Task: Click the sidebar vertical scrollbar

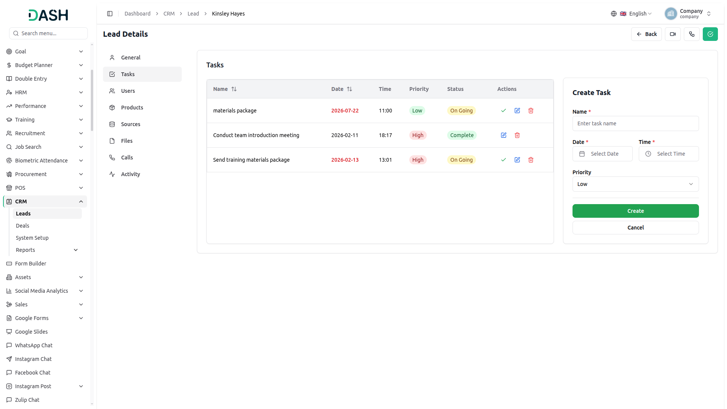Action: pyautogui.click(x=92, y=100)
